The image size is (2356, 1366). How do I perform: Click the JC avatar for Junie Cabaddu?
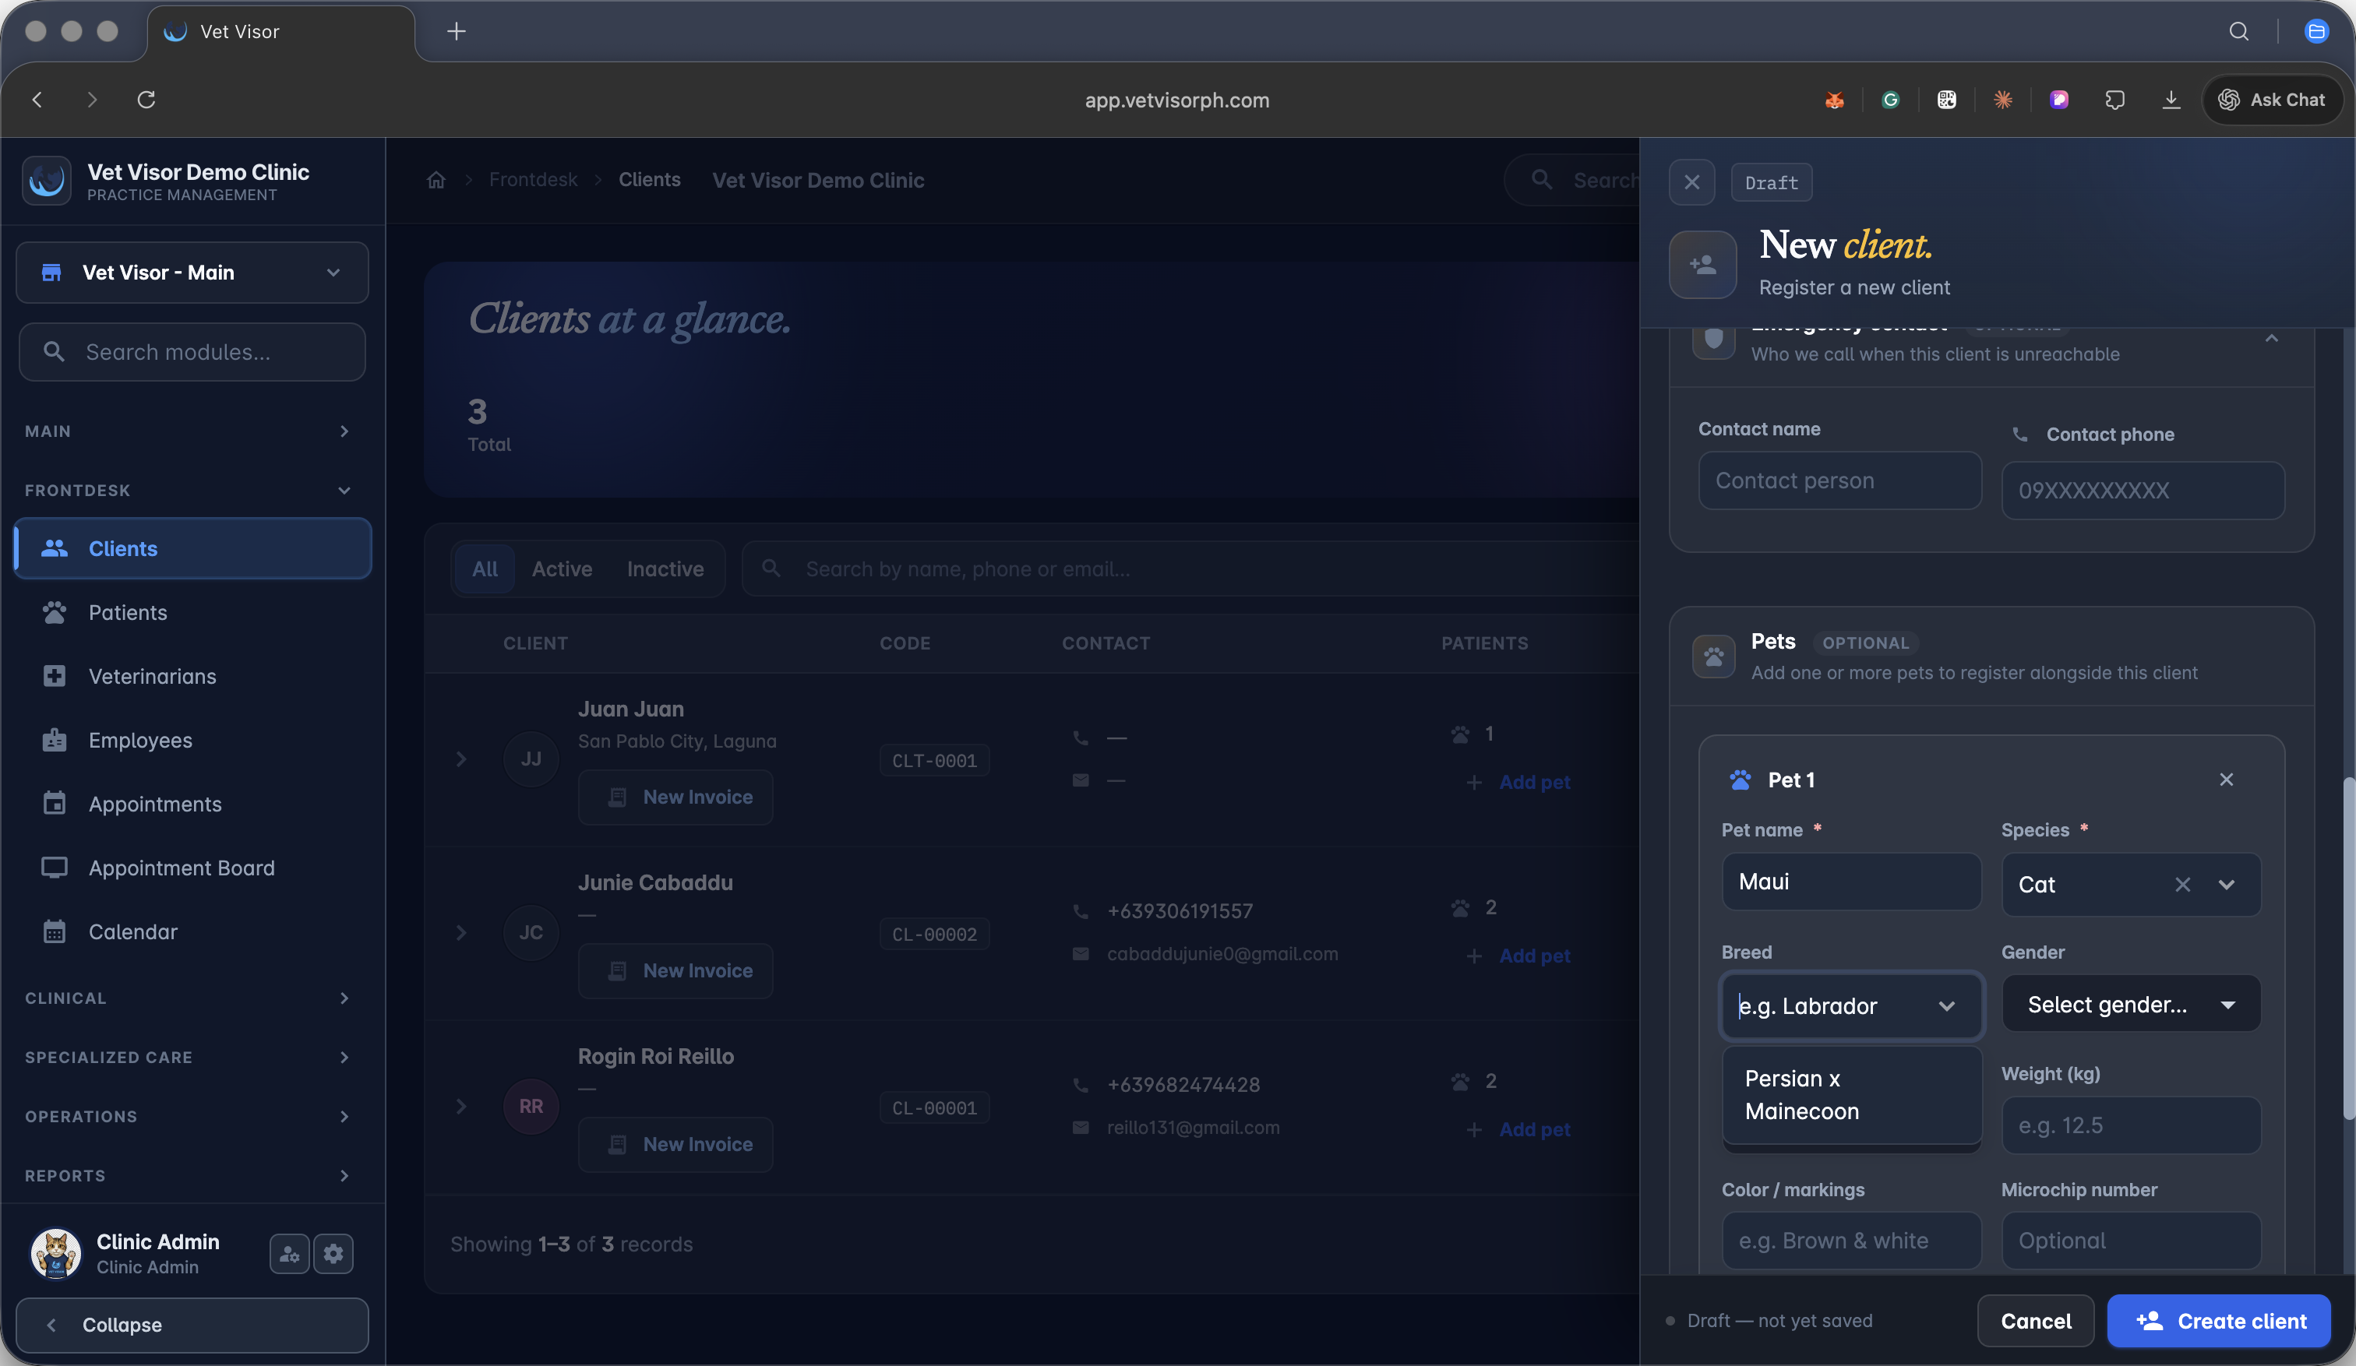(531, 932)
